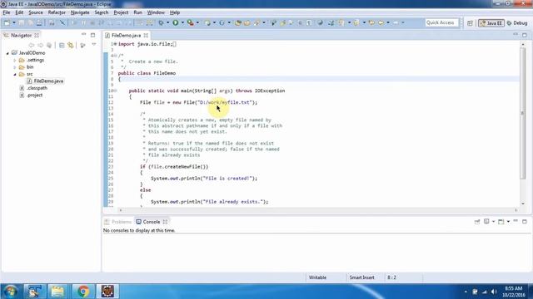Screen dimensions: 533x299
Task: Maximize the Console panel
Action: point(525,222)
